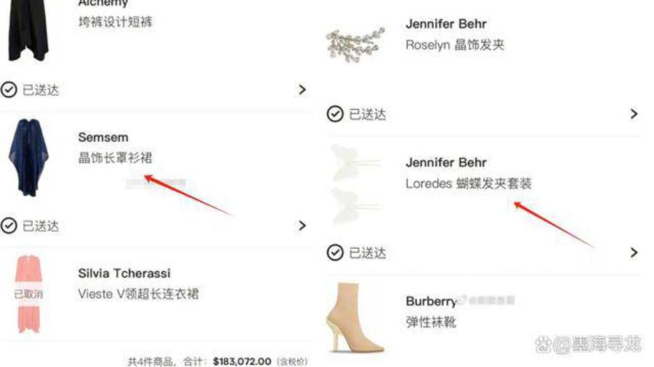Open the Semsem brand name link
The image size is (654, 367).
pyautogui.click(x=103, y=137)
